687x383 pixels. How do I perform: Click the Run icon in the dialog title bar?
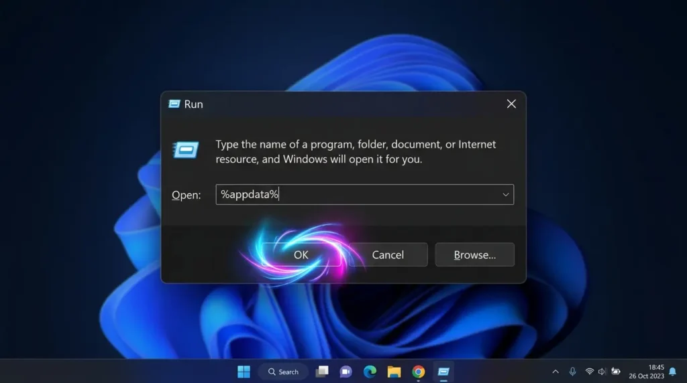point(174,104)
